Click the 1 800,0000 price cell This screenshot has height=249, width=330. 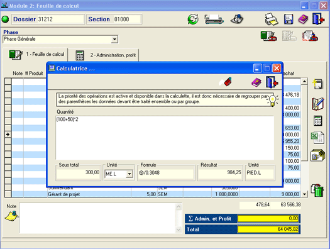coord(226,194)
